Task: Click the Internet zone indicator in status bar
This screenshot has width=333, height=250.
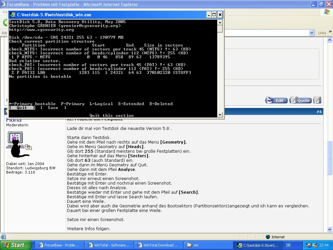Action: 275,237
